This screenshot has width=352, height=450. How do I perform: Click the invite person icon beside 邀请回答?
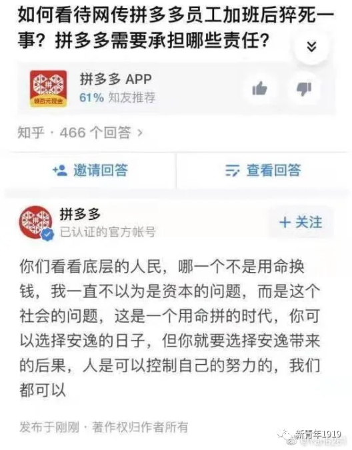click(x=60, y=170)
